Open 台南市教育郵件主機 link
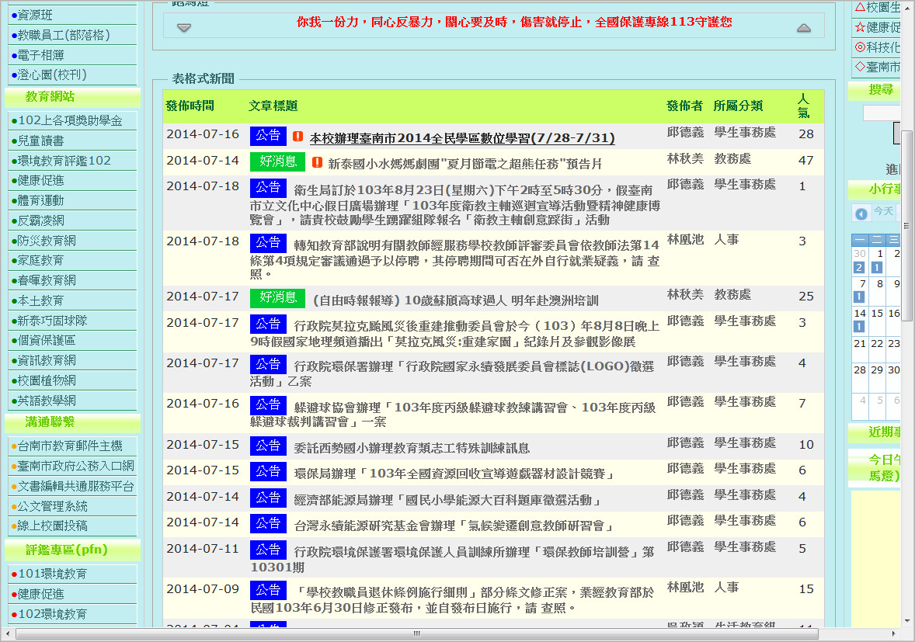 pyautogui.click(x=70, y=446)
